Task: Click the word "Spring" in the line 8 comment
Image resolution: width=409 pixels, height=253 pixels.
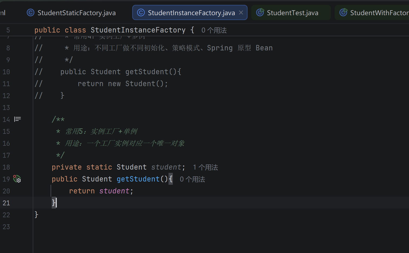Action: pyautogui.click(x=220, y=48)
